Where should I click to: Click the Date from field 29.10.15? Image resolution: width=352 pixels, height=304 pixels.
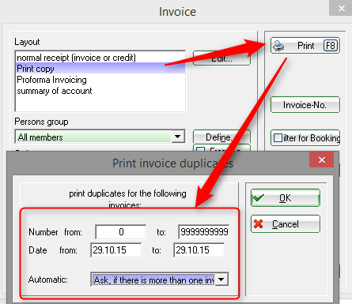pos(116,250)
